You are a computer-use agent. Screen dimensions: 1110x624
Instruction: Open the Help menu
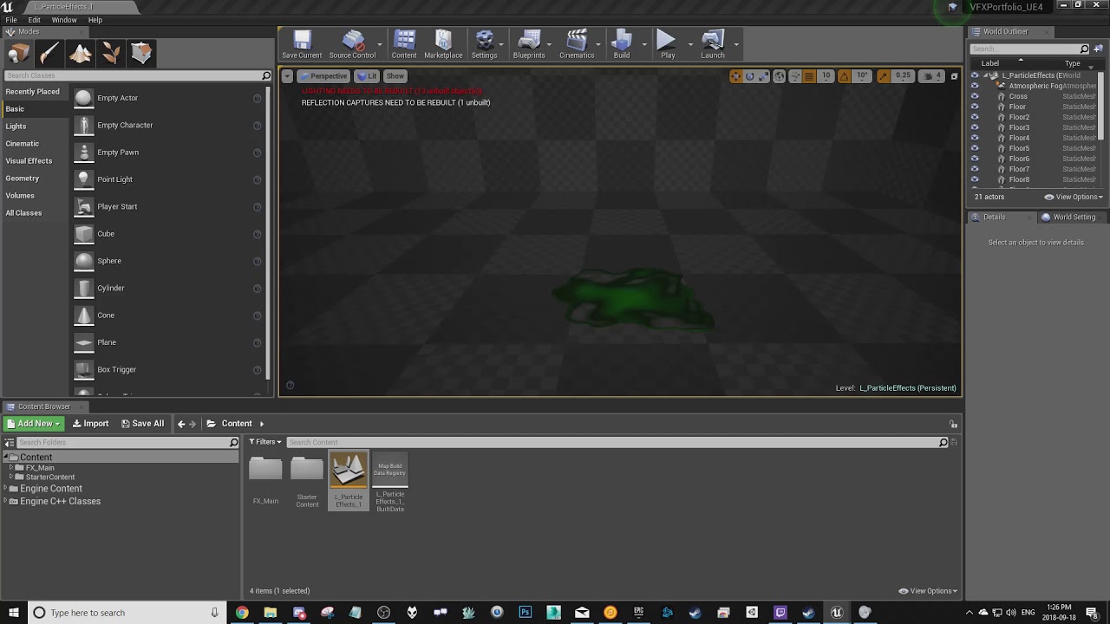click(x=95, y=20)
